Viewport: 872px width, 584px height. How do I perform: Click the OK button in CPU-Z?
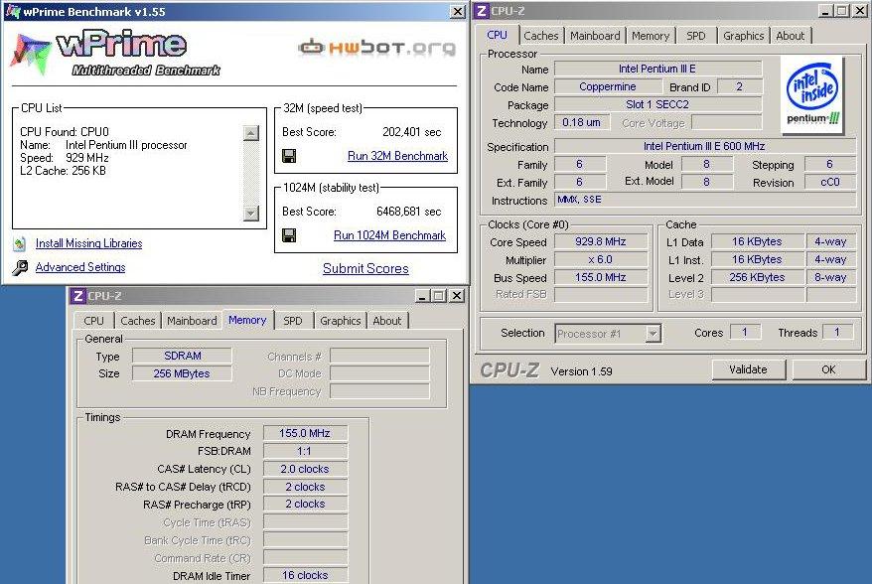pos(828,369)
